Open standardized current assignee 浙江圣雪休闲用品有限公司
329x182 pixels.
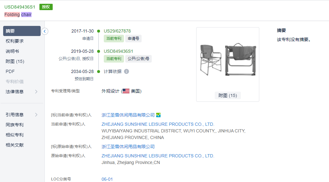pos(128,115)
